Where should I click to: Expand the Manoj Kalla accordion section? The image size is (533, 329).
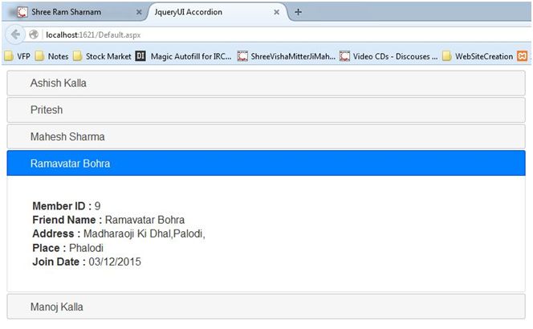(266, 307)
